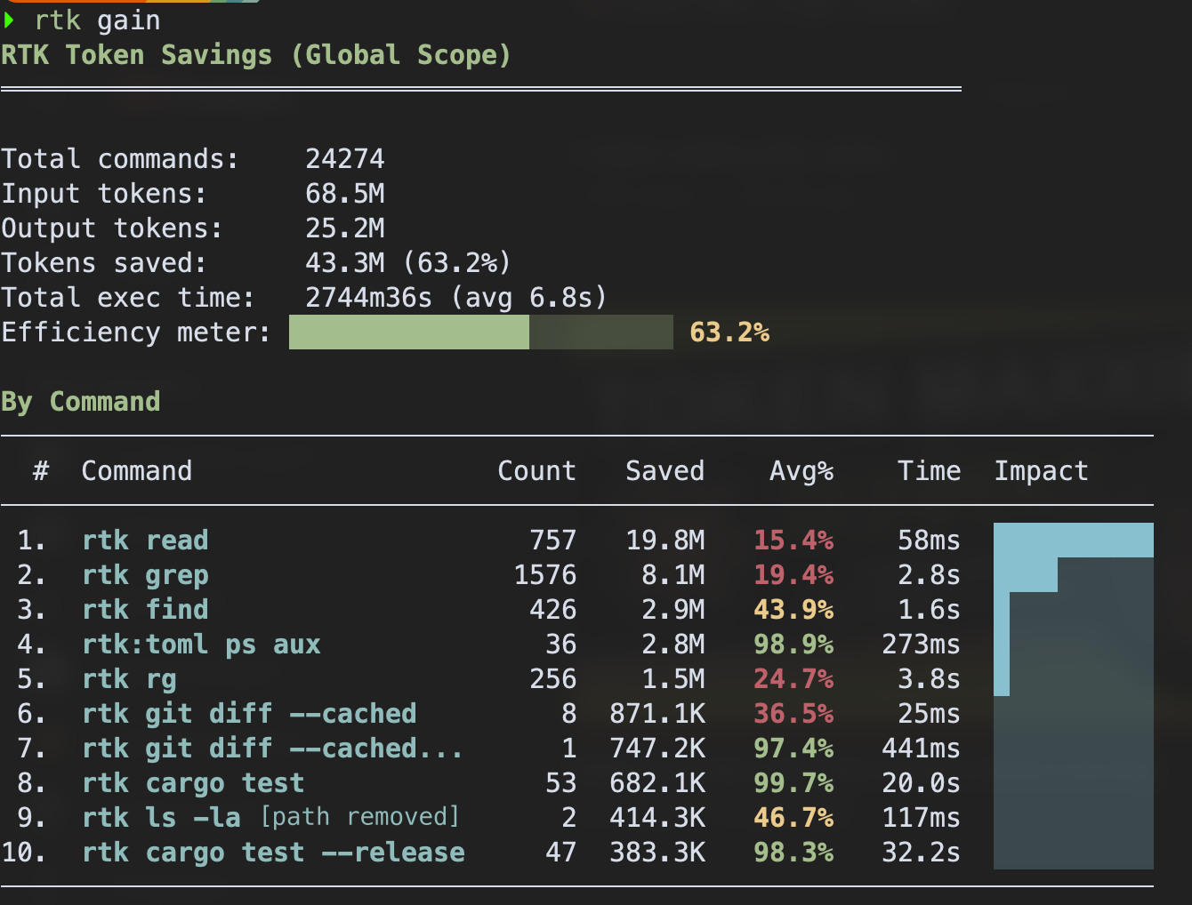Click the Efficiency meter progress bar
The image size is (1192, 905).
481,332
